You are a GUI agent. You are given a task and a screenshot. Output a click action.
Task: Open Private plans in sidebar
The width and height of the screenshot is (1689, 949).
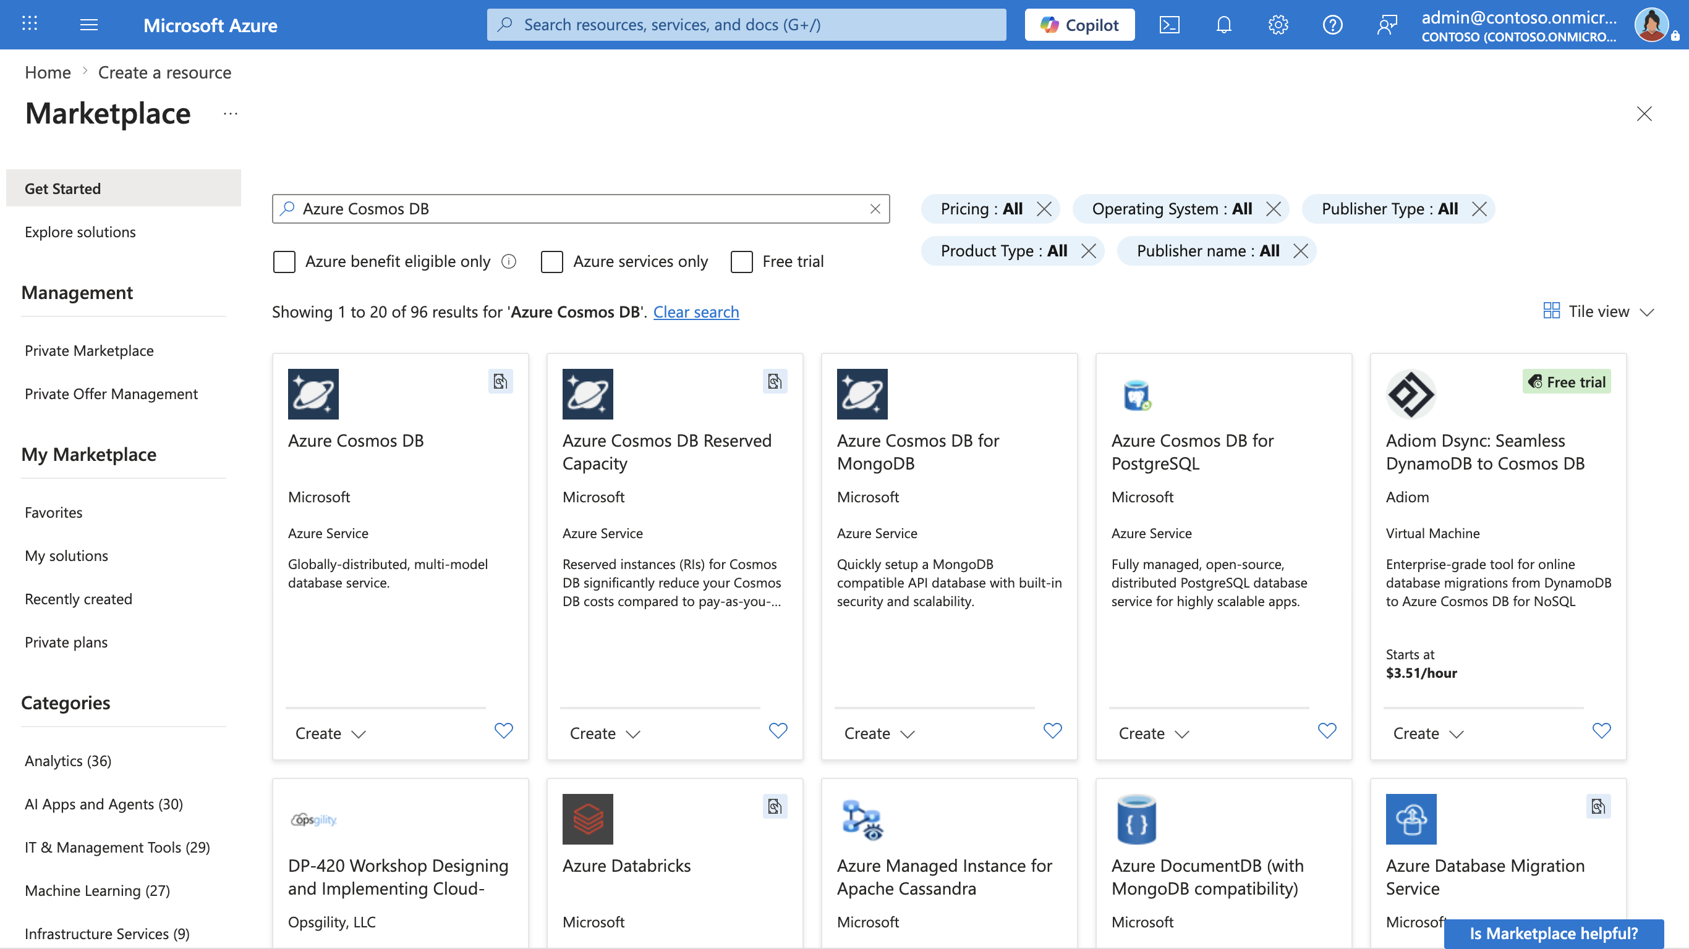click(x=66, y=643)
